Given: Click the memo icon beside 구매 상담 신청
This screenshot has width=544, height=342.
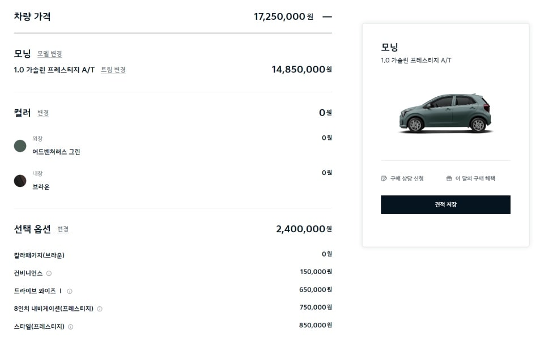Looking at the screenshot, I should (385, 178).
